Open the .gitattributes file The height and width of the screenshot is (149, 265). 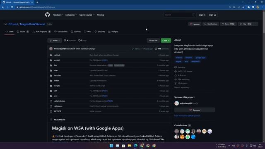(x=60, y=101)
